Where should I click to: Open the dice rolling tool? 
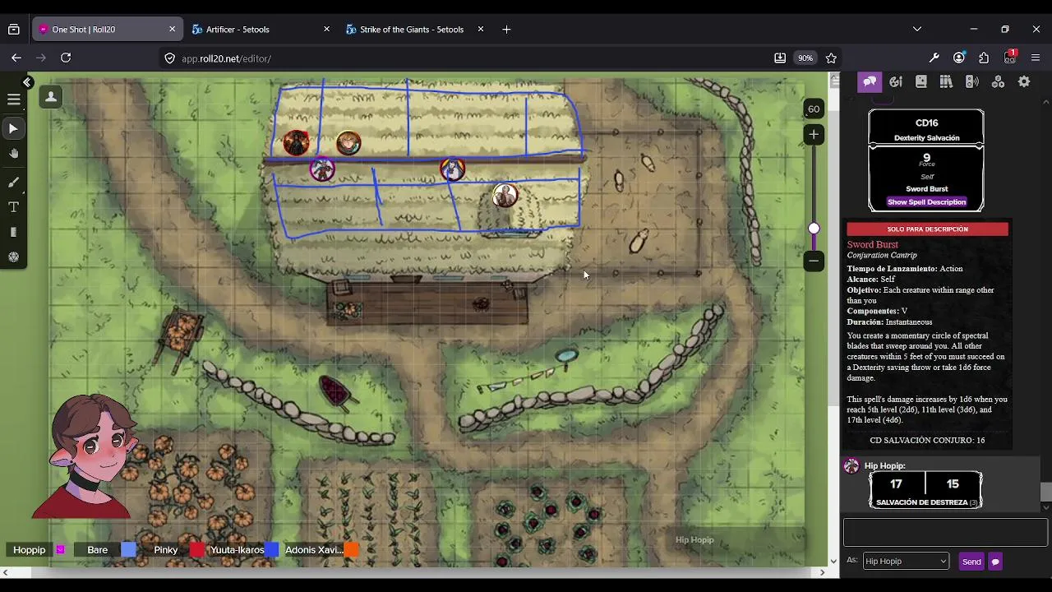point(14,257)
